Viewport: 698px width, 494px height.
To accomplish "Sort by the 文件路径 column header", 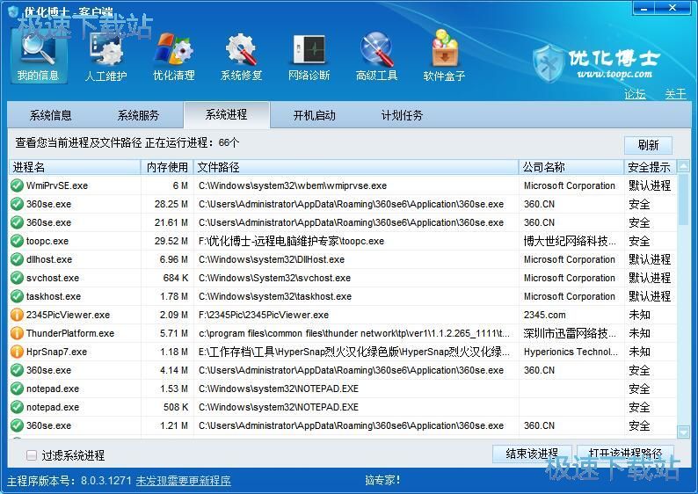I will [x=356, y=167].
